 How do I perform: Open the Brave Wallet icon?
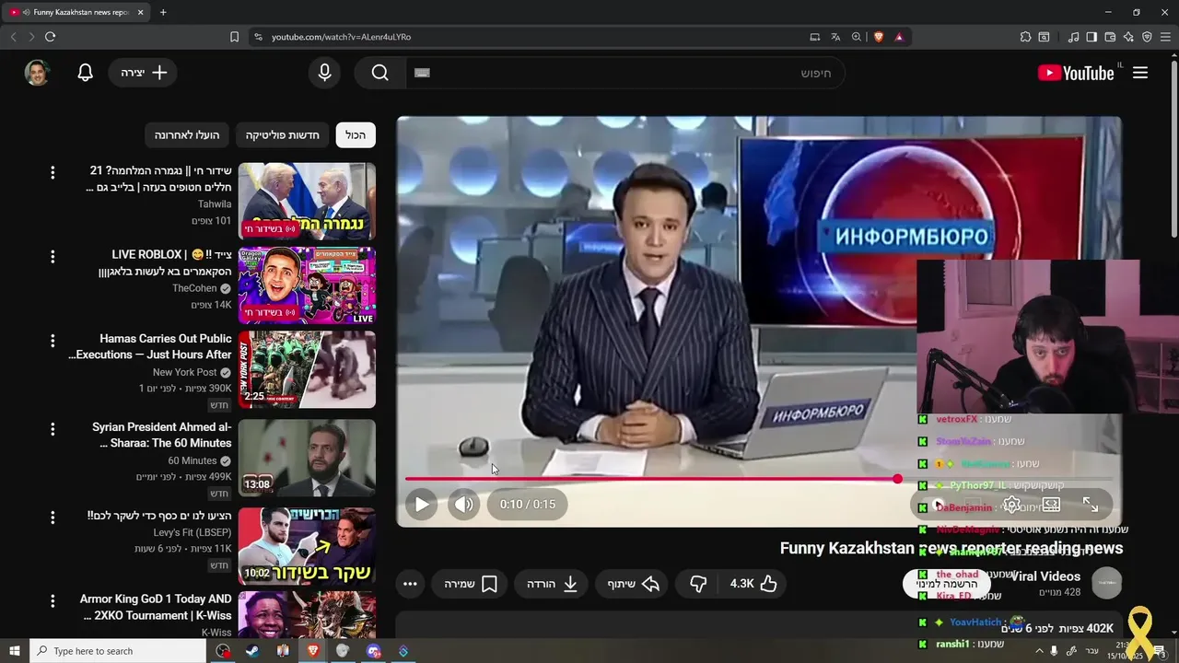click(1110, 37)
